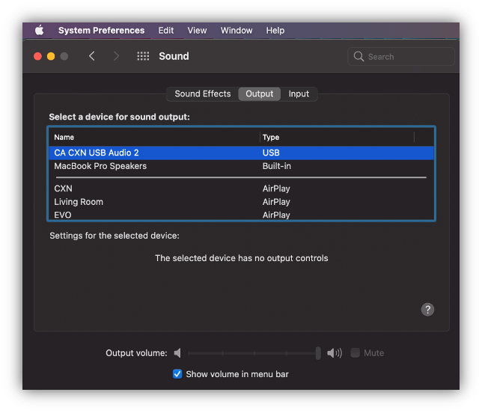The height and width of the screenshot is (413, 482).
Task: Click the Search input field
Action: [x=408, y=57]
